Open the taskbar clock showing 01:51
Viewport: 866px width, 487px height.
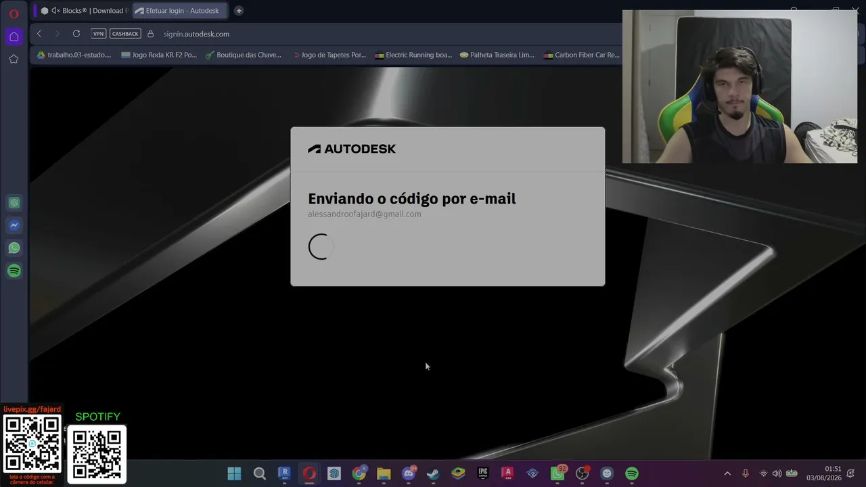click(x=823, y=473)
